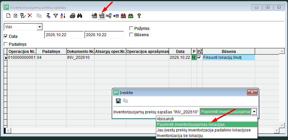Click the P column header
Image resolution: width=288 pixels, height=140 pixels.
click(x=194, y=51)
